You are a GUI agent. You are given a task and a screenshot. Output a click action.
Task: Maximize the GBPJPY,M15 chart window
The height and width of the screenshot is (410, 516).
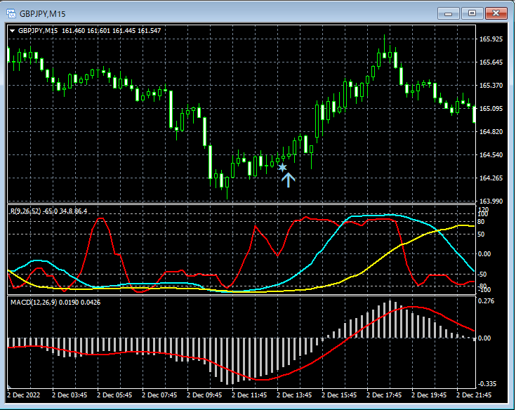click(472, 13)
